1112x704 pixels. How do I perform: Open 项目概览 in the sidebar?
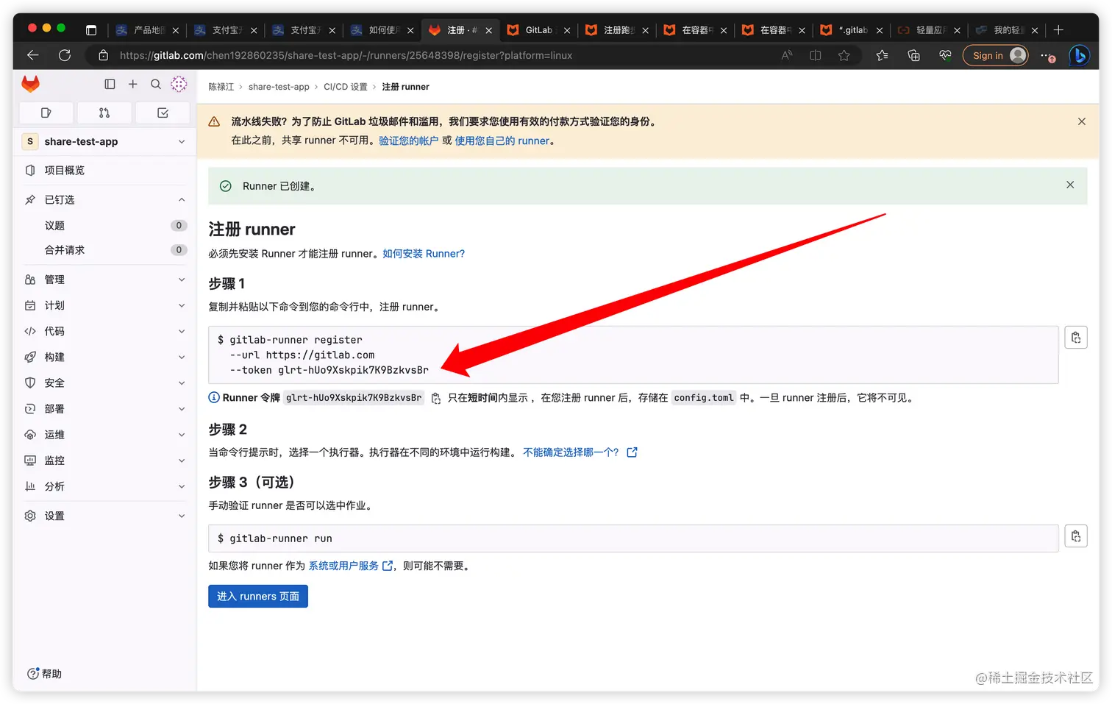[x=104, y=170]
